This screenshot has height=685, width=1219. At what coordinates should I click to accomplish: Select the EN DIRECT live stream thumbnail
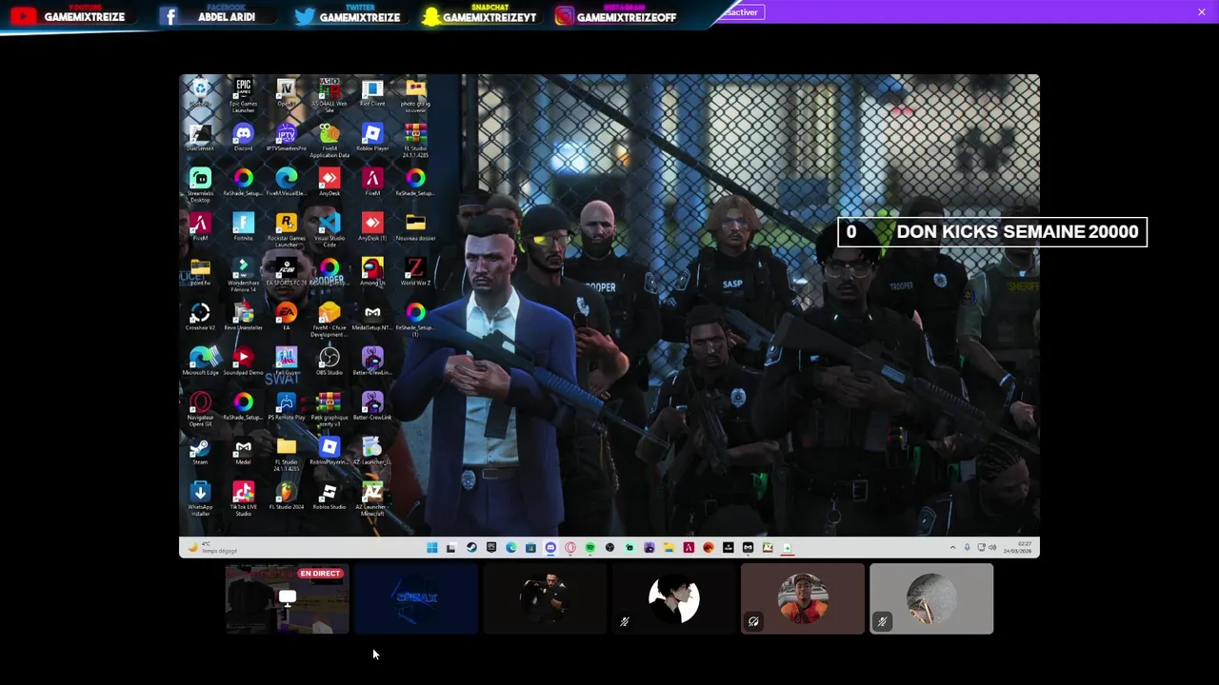pos(288,598)
